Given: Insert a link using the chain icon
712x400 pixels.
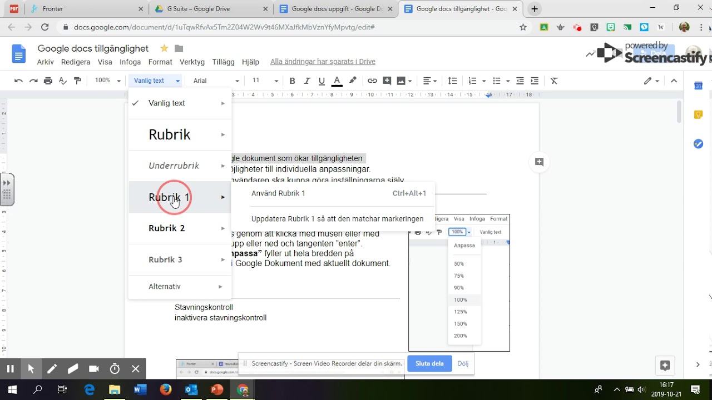Looking at the screenshot, I should click(372, 81).
